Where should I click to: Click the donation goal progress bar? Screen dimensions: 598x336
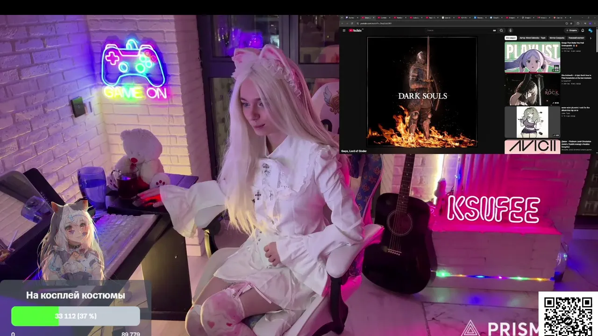point(76,316)
